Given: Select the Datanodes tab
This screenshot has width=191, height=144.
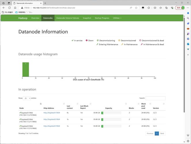Looking at the screenshot, I should [48, 18].
